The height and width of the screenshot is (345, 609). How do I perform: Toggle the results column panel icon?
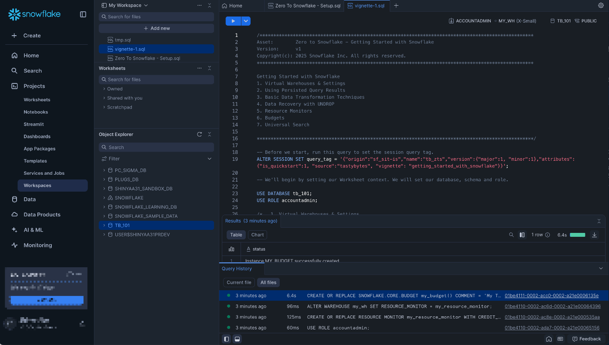pyautogui.click(x=522, y=235)
